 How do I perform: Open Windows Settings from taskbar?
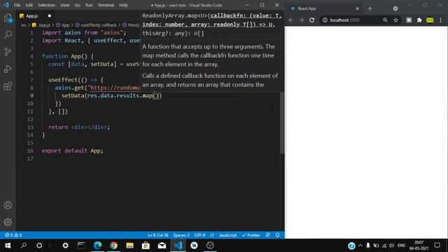pyautogui.click(x=65, y=246)
